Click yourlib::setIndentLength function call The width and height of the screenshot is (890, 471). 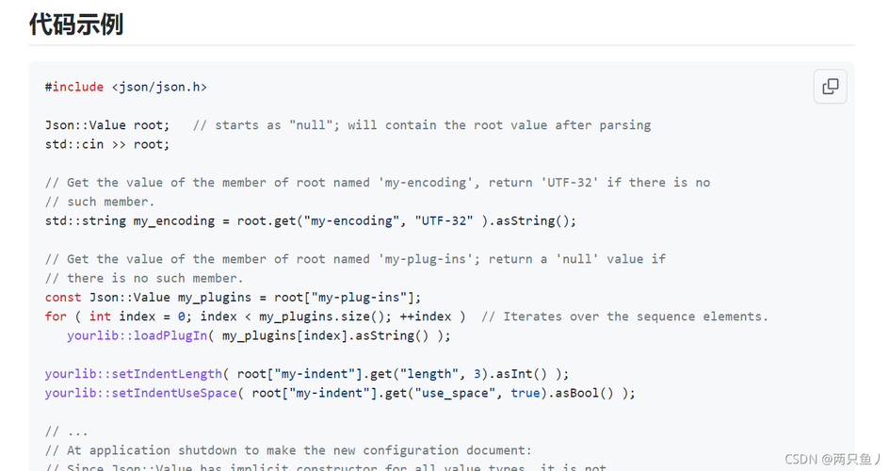coord(134,374)
